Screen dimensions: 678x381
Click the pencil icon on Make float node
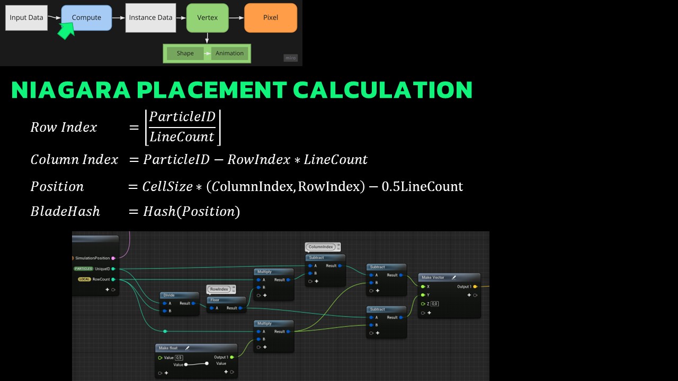188,348
